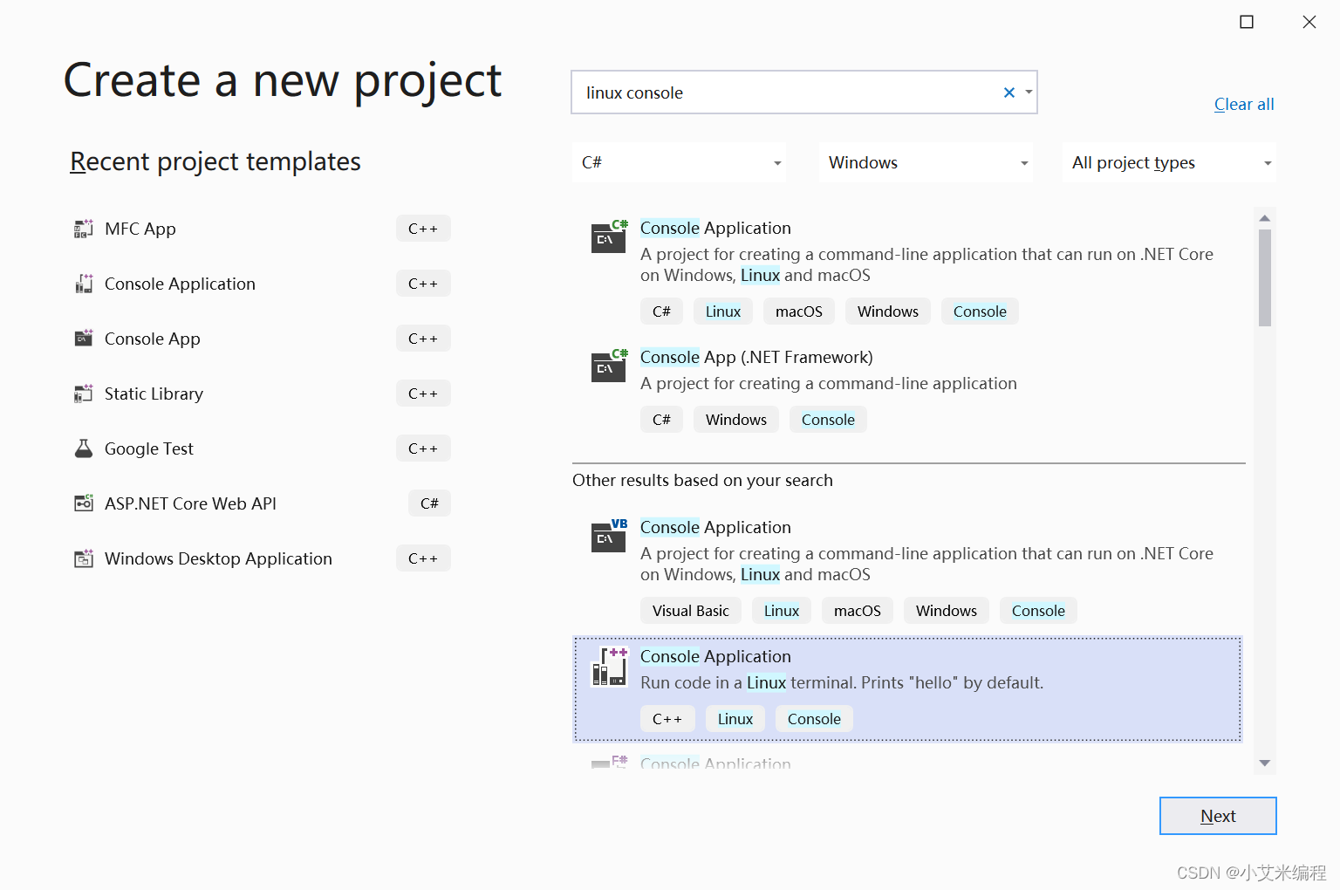Click the results scrollbar down arrow

1265,763
